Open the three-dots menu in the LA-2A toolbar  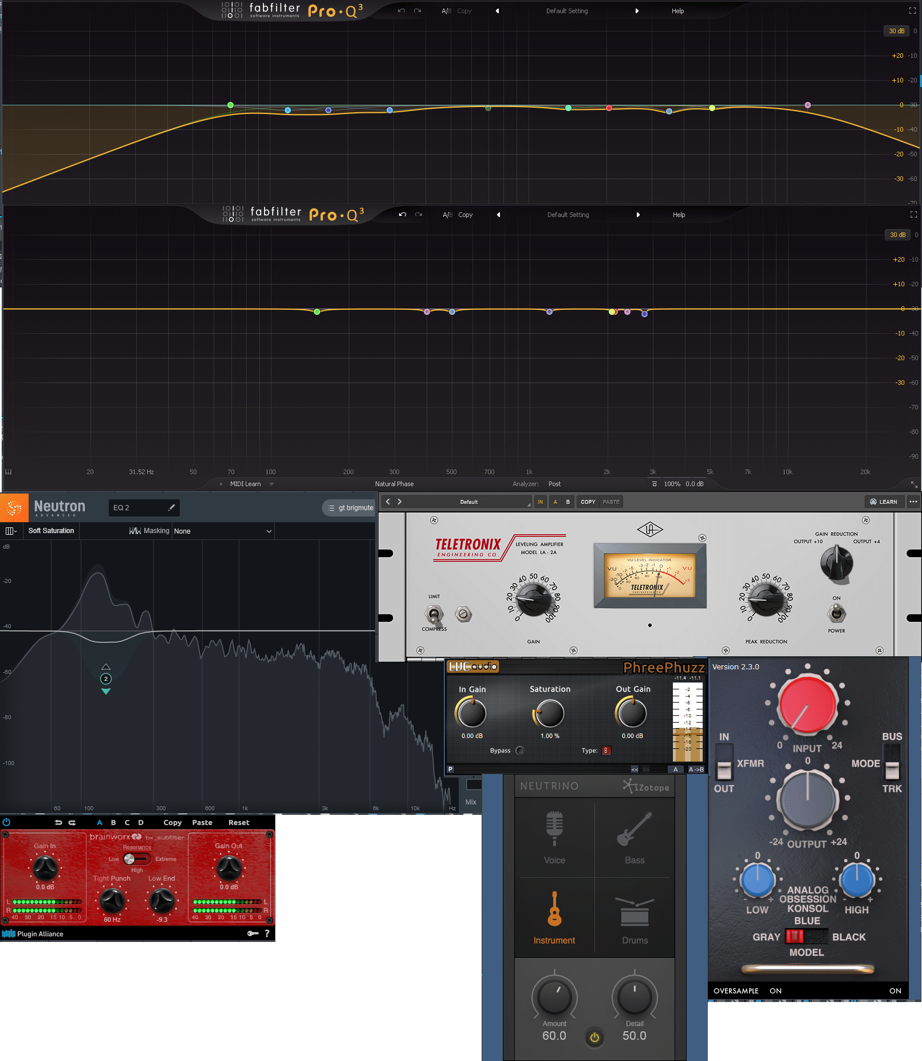pos(913,502)
